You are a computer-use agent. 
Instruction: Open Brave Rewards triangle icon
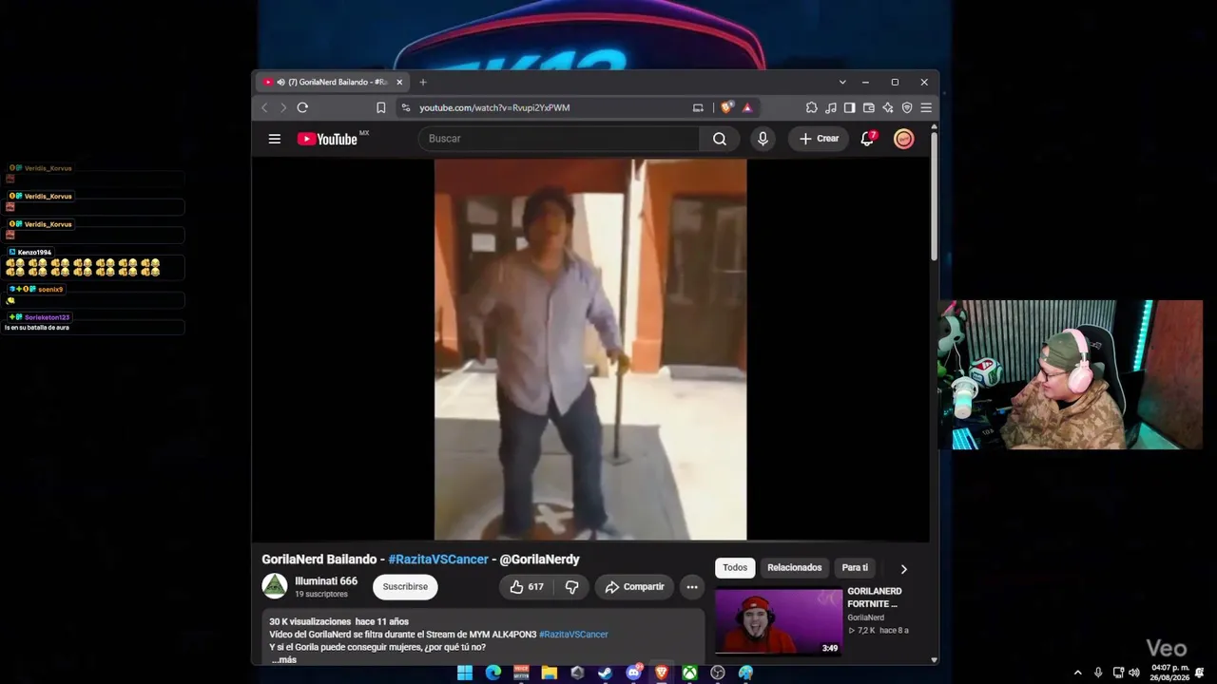coord(747,107)
